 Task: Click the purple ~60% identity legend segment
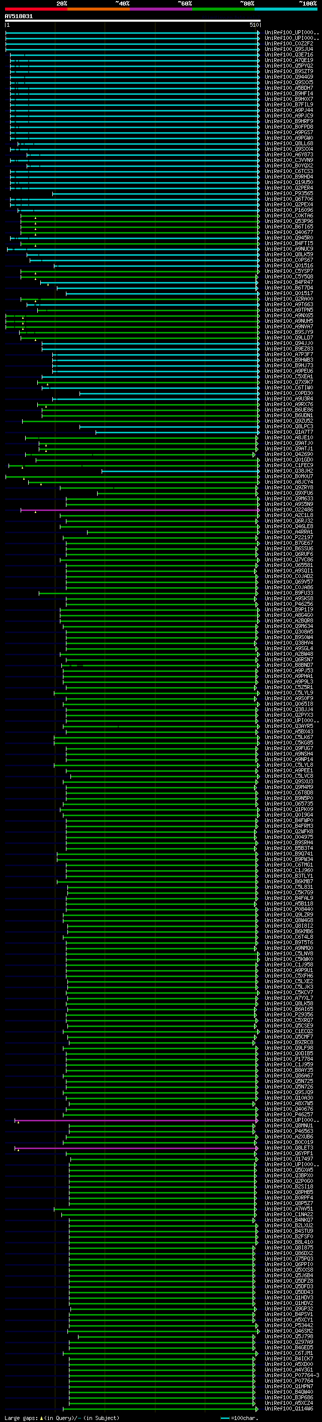160,10
